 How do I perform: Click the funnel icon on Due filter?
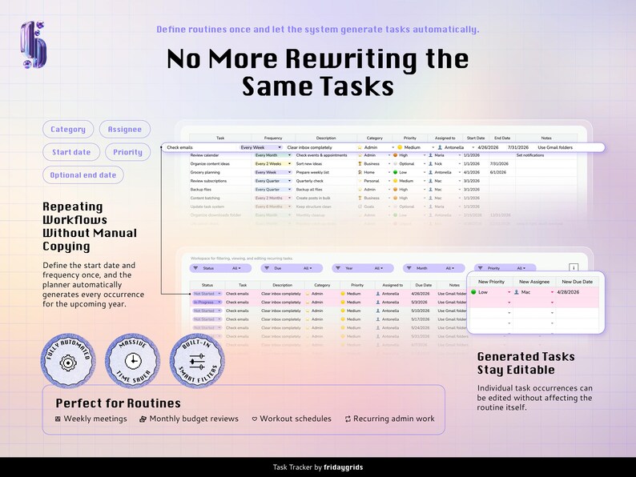[x=267, y=268]
